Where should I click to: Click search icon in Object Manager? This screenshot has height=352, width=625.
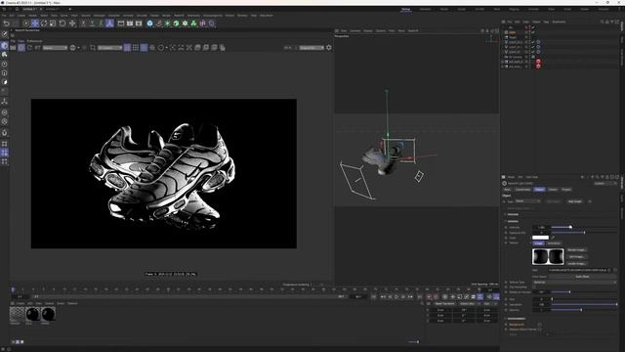click(602, 22)
